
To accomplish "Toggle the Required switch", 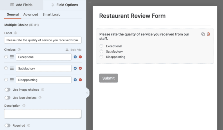I will [7, 126].
